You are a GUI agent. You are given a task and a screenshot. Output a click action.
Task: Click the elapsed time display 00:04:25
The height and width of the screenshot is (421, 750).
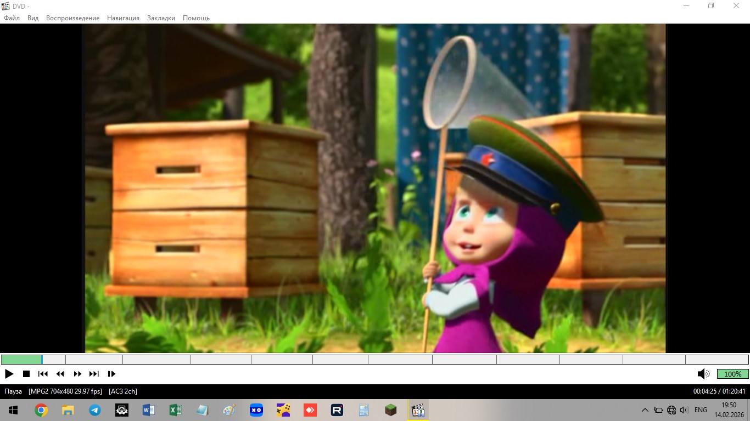coord(704,391)
